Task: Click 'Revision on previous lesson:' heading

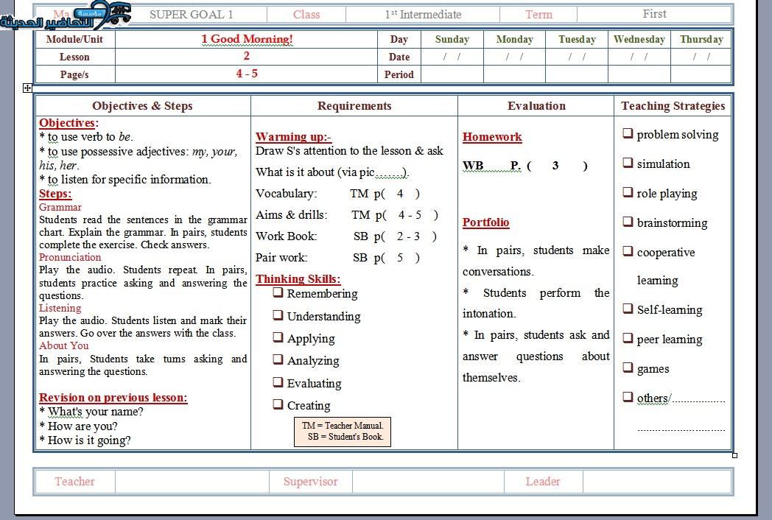Action: [x=113, y=398]
